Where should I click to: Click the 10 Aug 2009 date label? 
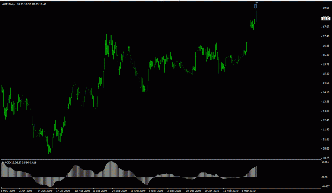(x=82, y=191)
